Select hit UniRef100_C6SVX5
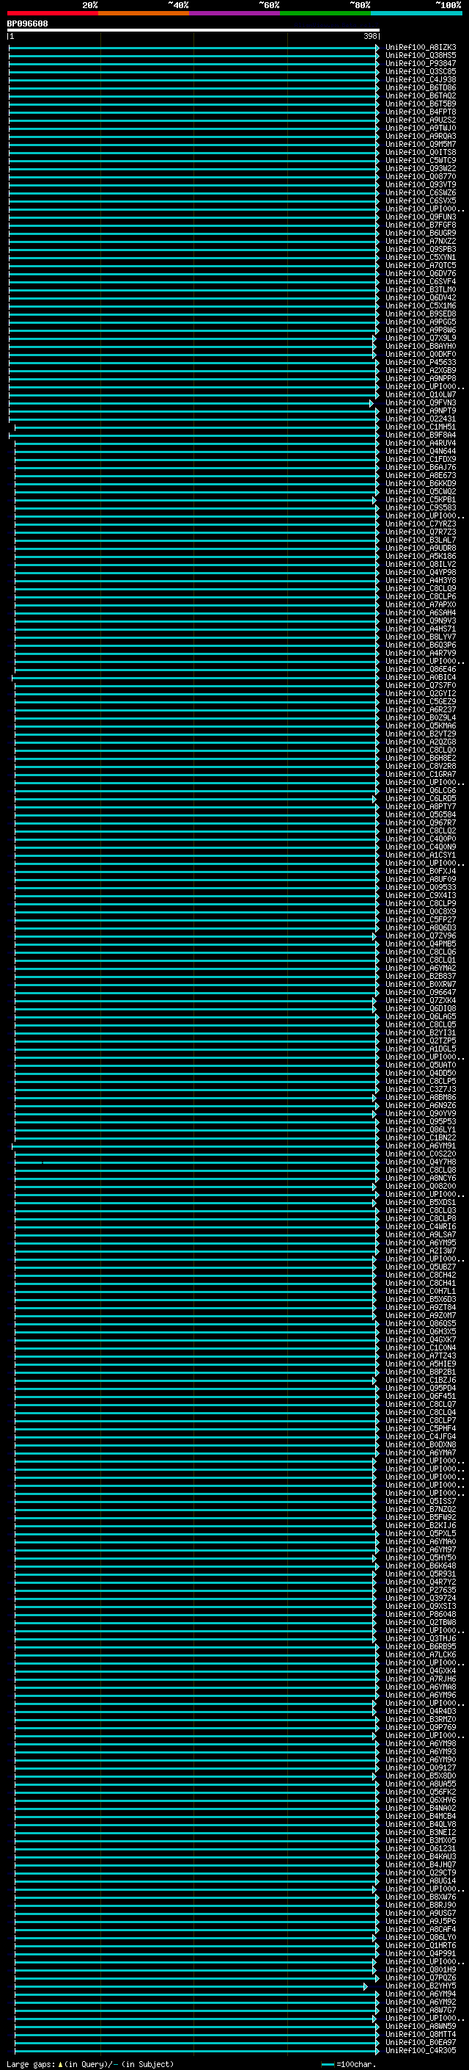Screen dimensions: 469x2070 [x=421, y=201]
